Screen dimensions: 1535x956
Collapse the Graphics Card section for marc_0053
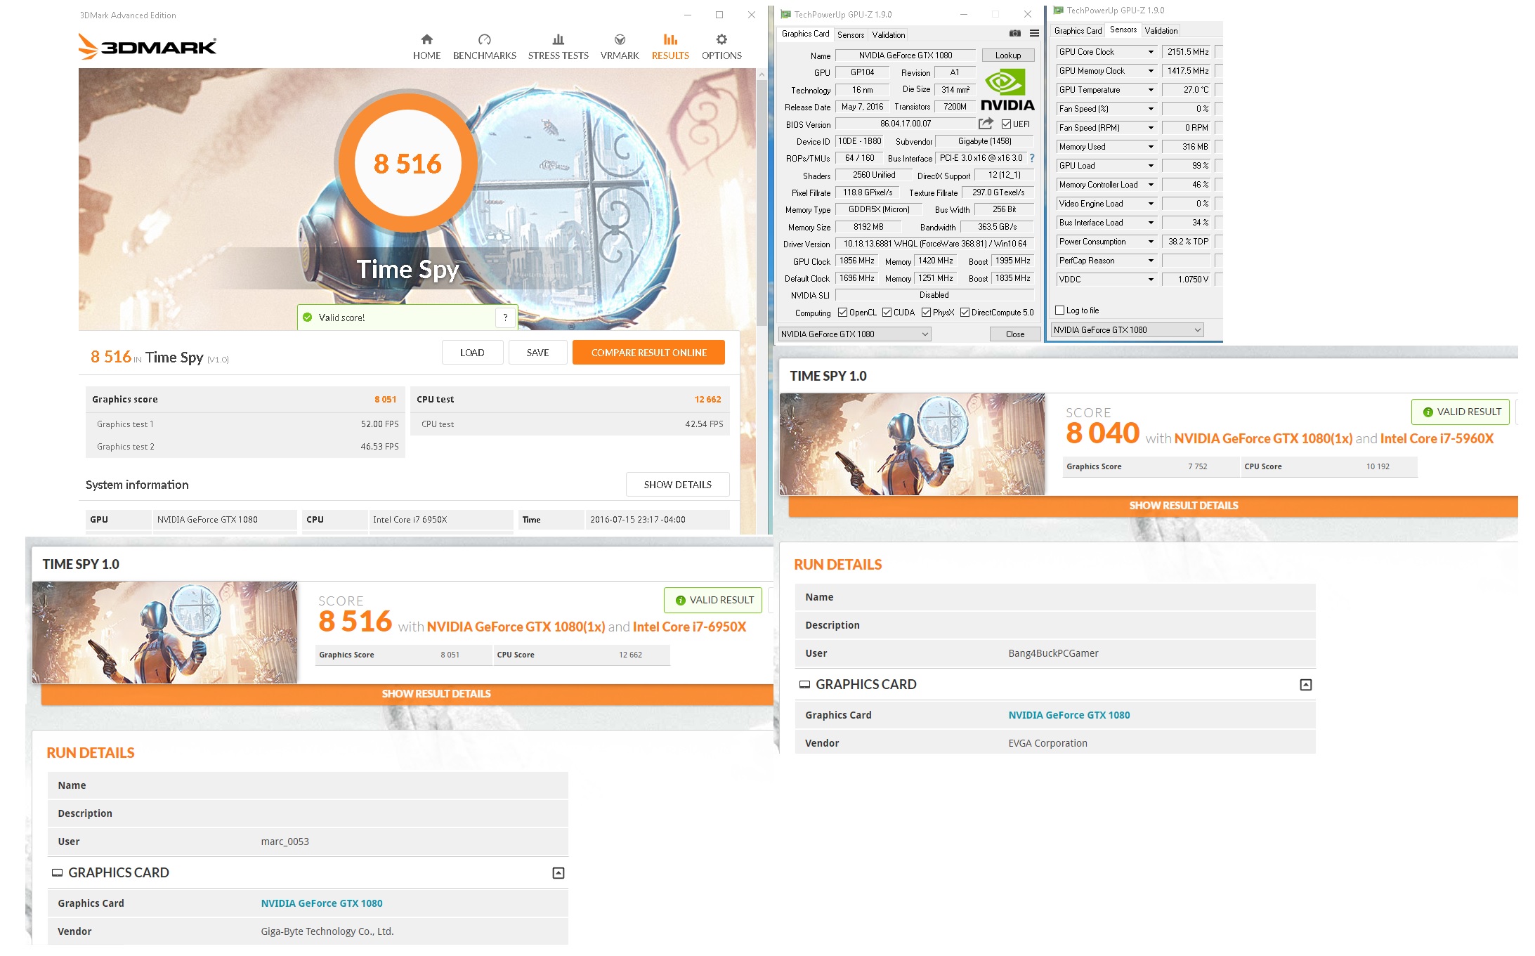click(559, 873)
